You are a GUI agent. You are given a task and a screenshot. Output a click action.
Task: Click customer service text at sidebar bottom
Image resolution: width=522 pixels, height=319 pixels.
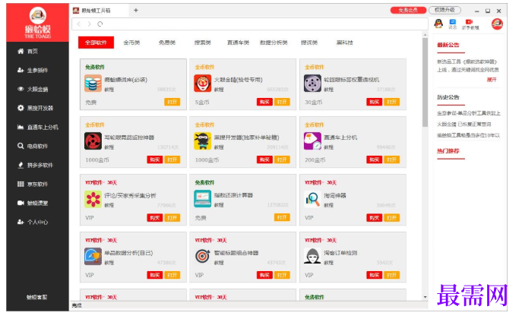(37, 297)
